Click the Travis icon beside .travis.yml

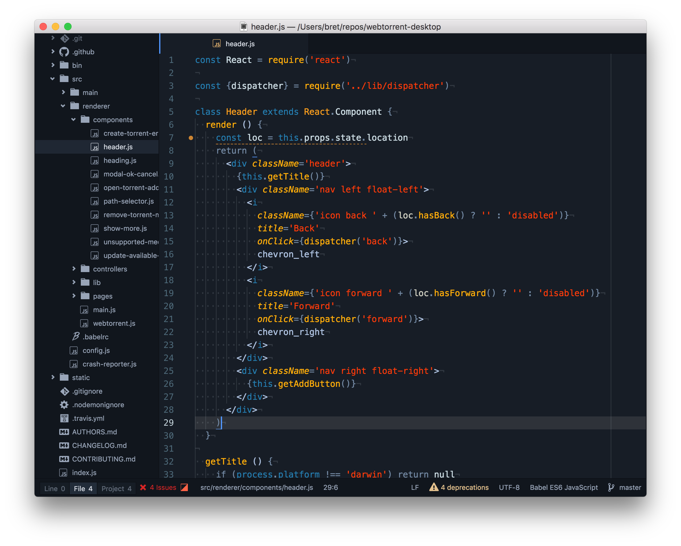[x=64, y=419]
